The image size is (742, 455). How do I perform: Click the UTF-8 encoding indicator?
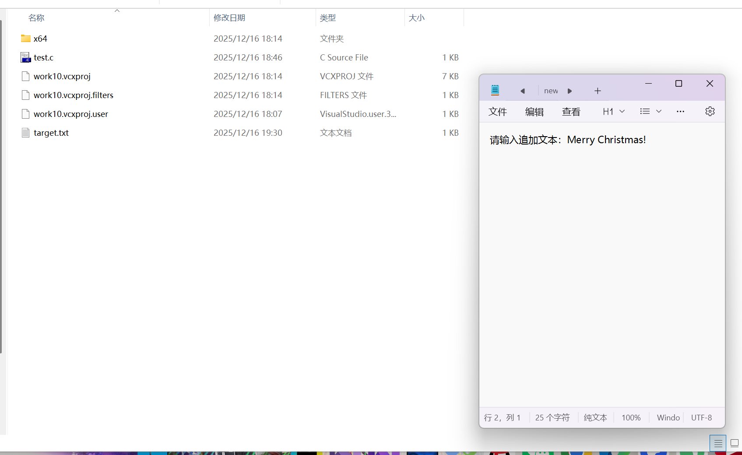coord(701,418)
